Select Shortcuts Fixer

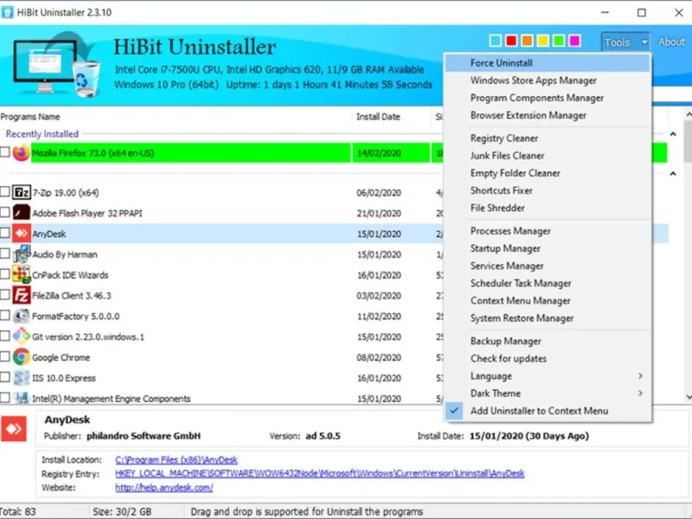click(548, 190)
